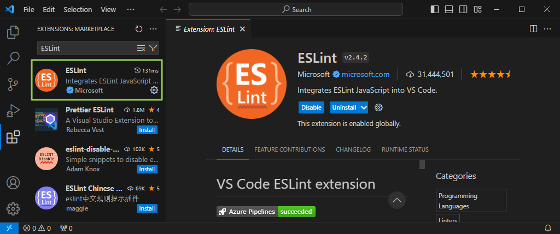Click the top Search command center
The width and height of the screenshot is (560, 234).
coord(296,10)
